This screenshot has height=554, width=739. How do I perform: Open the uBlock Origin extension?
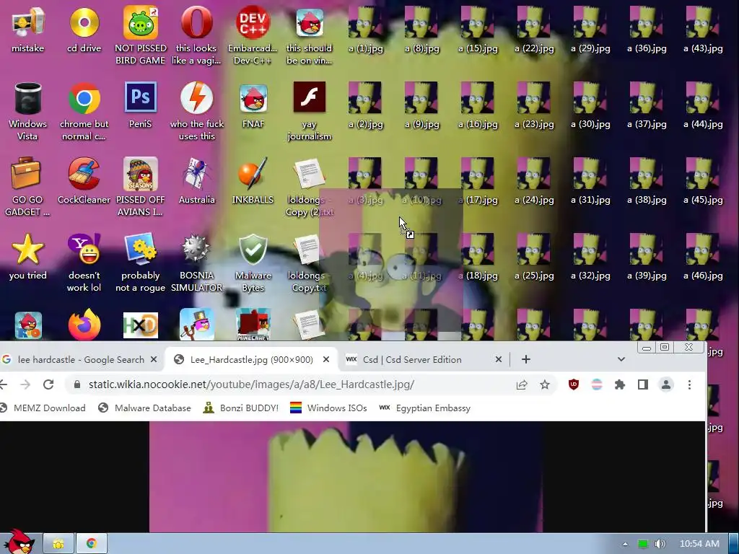point(574,384)
